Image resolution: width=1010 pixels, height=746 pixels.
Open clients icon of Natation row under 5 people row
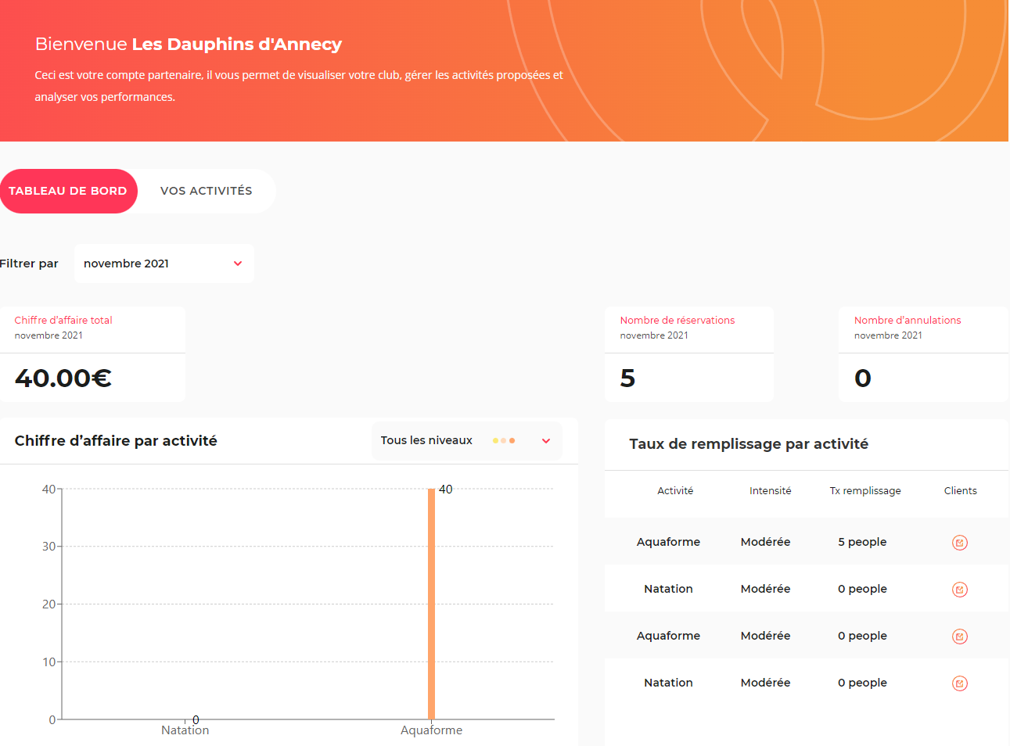[x=959, y=590]
